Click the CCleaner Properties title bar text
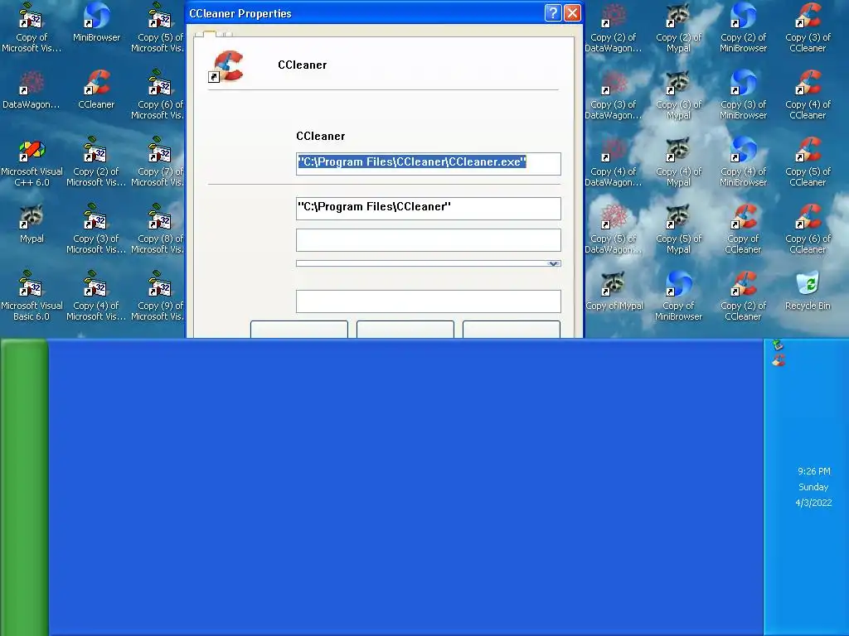This screenshot has height=636, width=849. click(x=240, y=13)
